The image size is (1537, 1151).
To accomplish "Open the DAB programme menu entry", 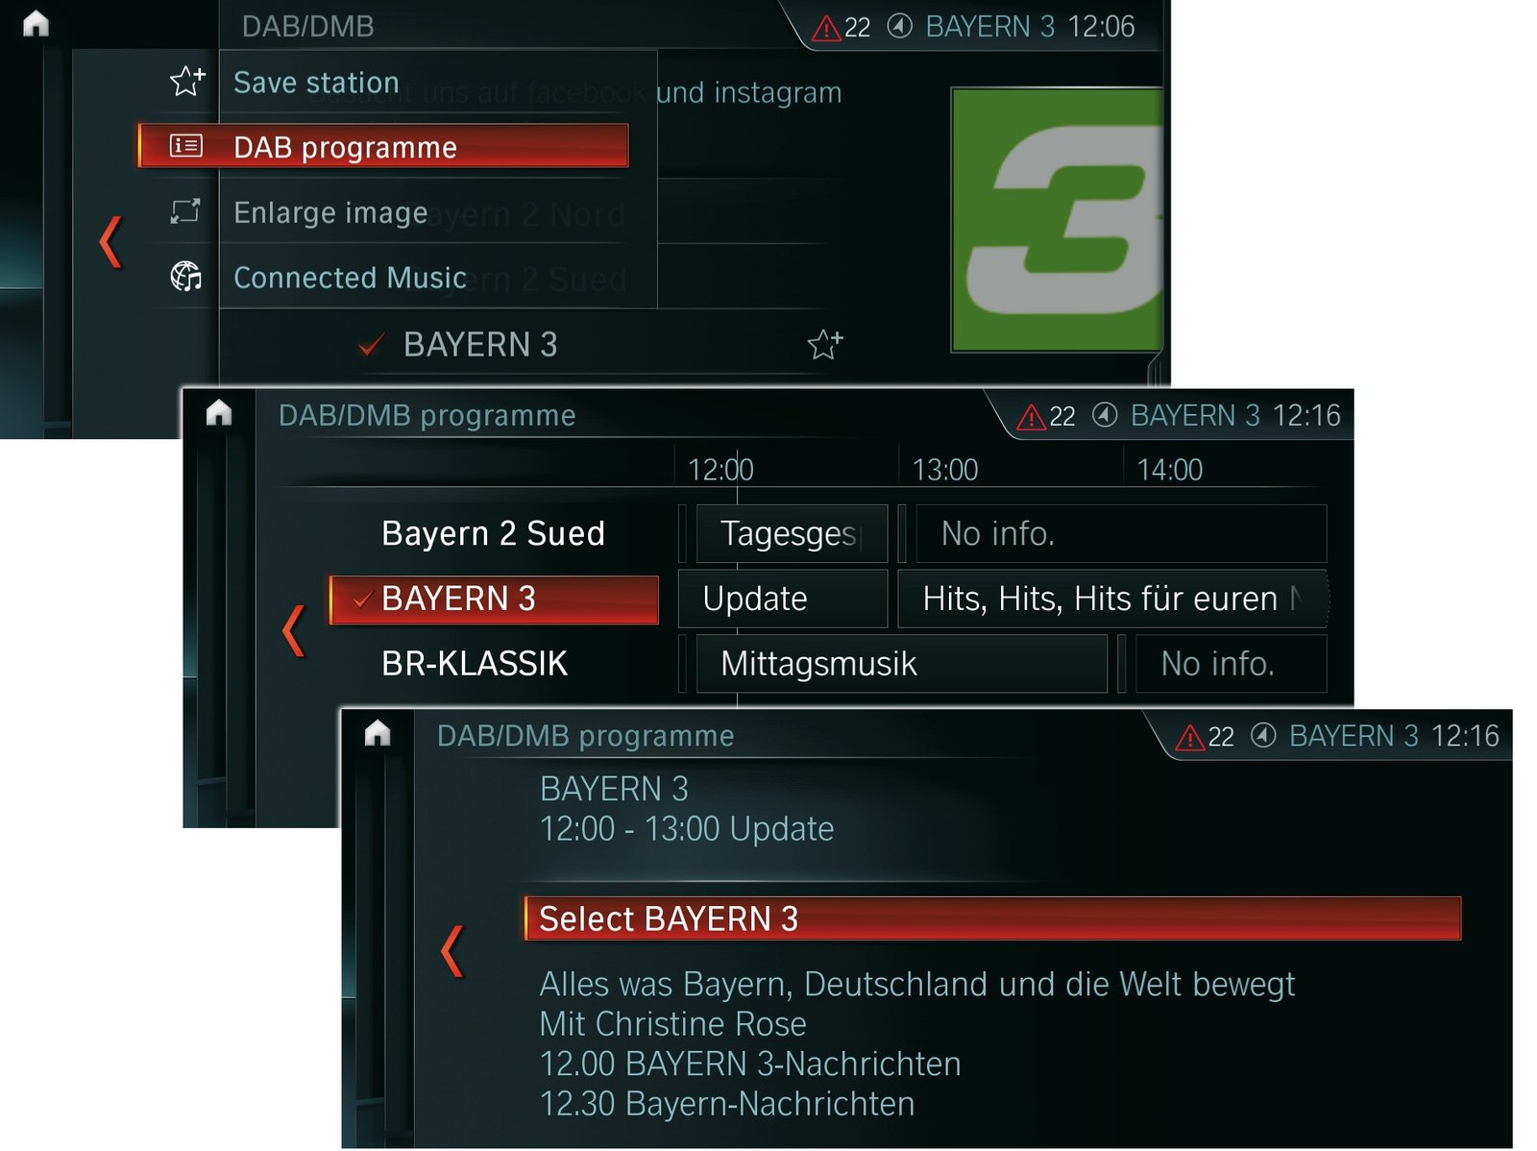I will point(383,146).
